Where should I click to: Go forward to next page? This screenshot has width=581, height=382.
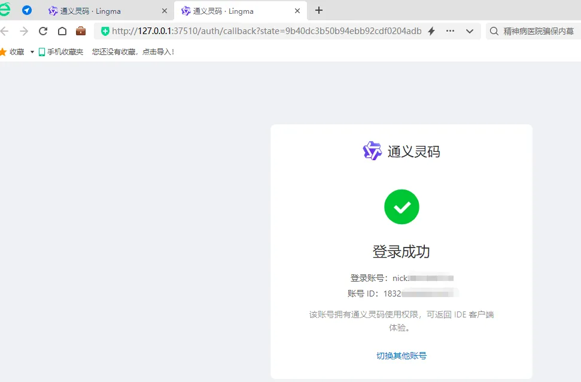click(24, 31)
